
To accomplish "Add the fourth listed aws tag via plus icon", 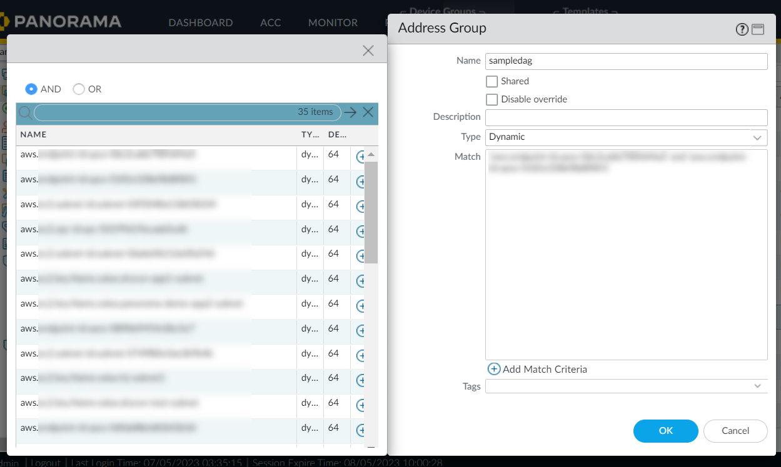I will [x=361, y=232].
